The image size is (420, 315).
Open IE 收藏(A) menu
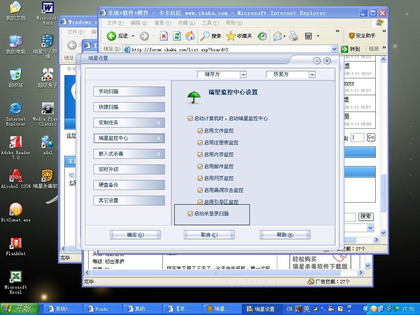(187, 23)
